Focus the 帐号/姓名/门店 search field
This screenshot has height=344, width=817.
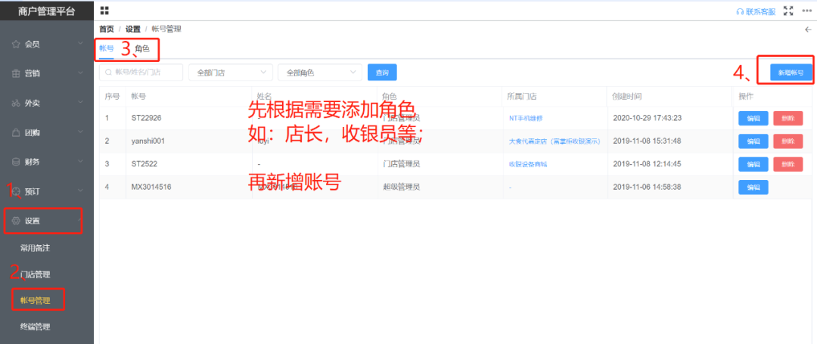point(141,73)
